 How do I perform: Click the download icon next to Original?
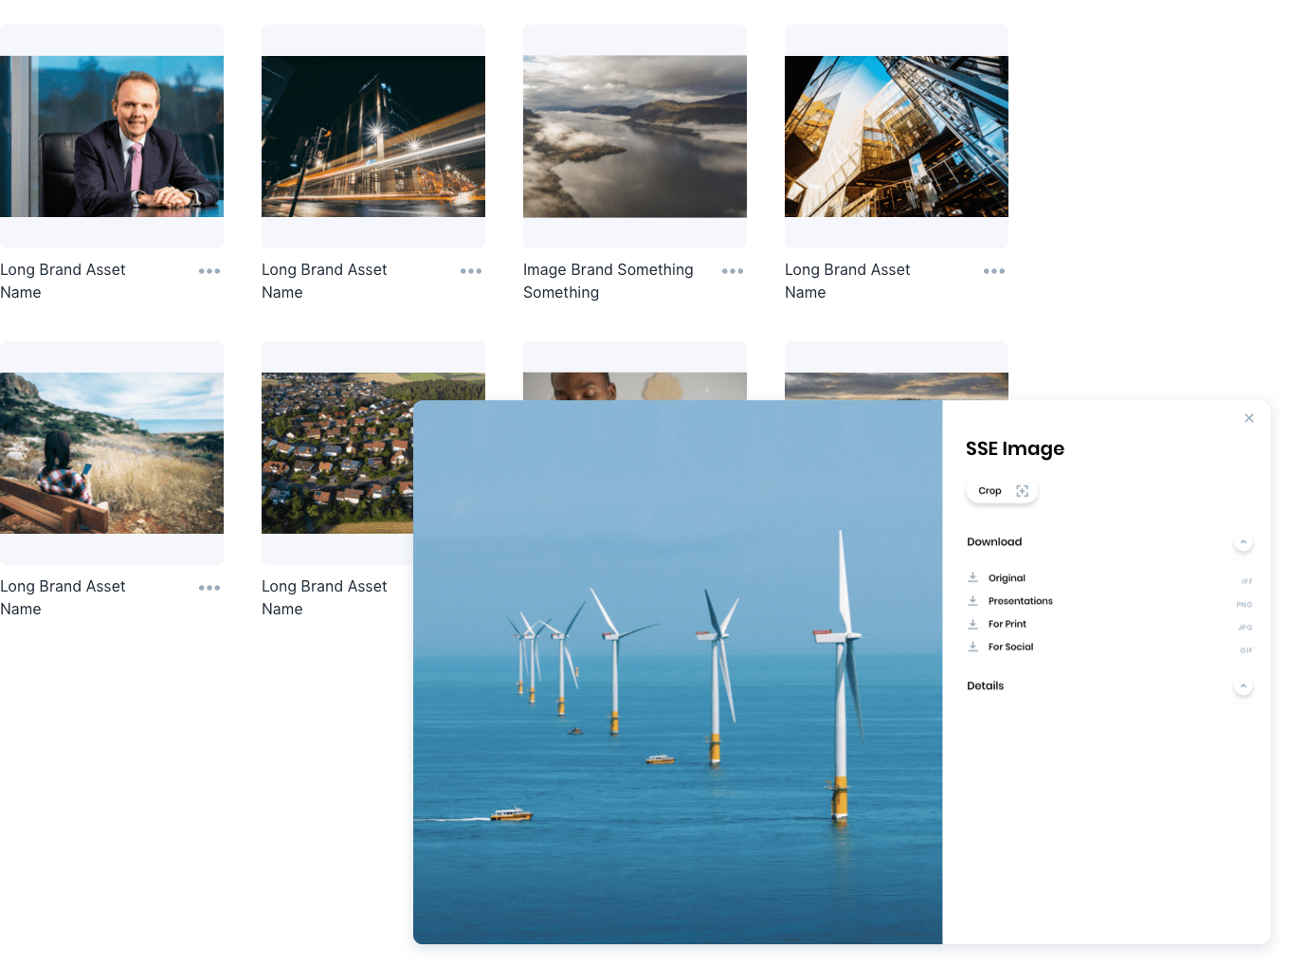(x=972, y=577)
